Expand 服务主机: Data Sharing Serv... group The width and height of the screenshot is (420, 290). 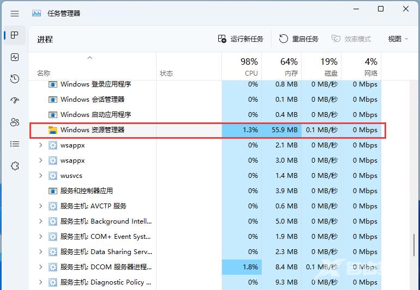[41, 252]
